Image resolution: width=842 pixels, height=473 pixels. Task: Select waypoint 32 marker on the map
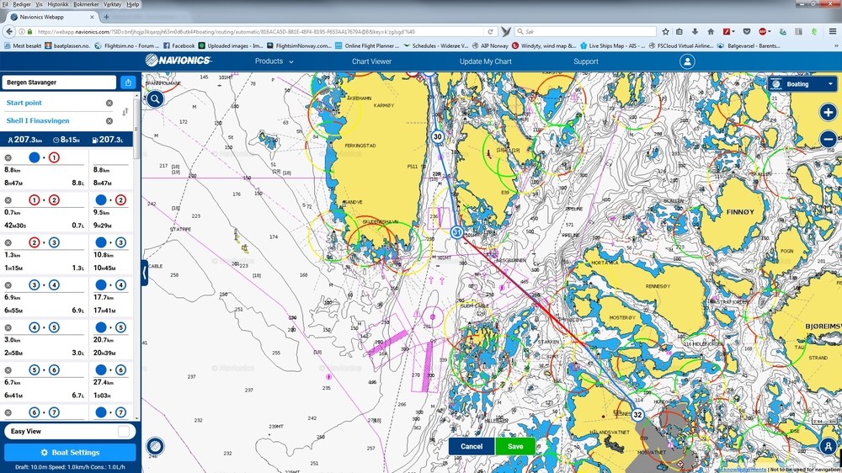(x=637, y=414)
